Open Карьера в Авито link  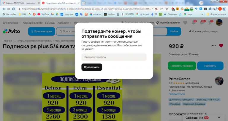[x=33, y=23]
